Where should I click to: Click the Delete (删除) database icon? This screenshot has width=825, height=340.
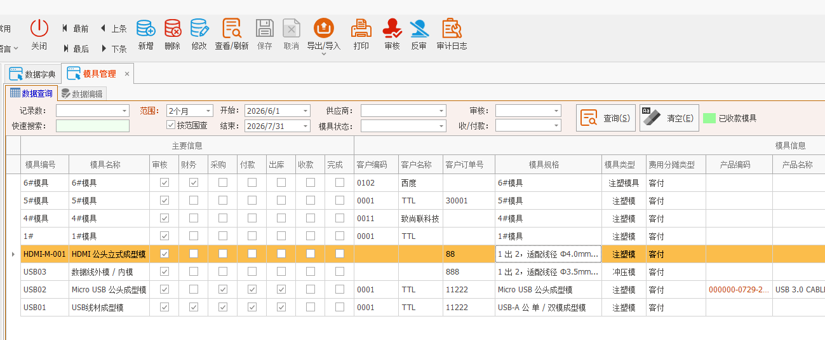(x=172, y=28)
